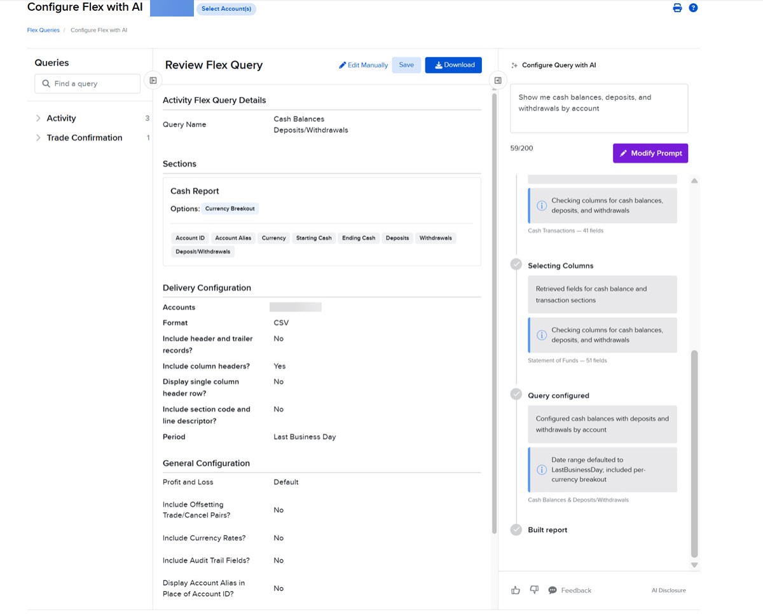This screenshot has width=763, height=614.
Task: Expand the Activity queries tree
Action: click(38, 118)
